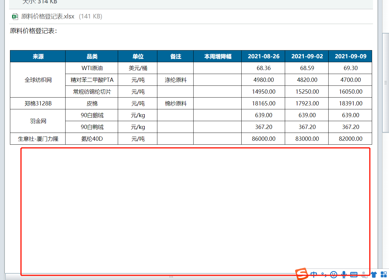The height and width of the screenshot is (280, 389).
Task: Click the value 68.36
Action: (263, 68)
